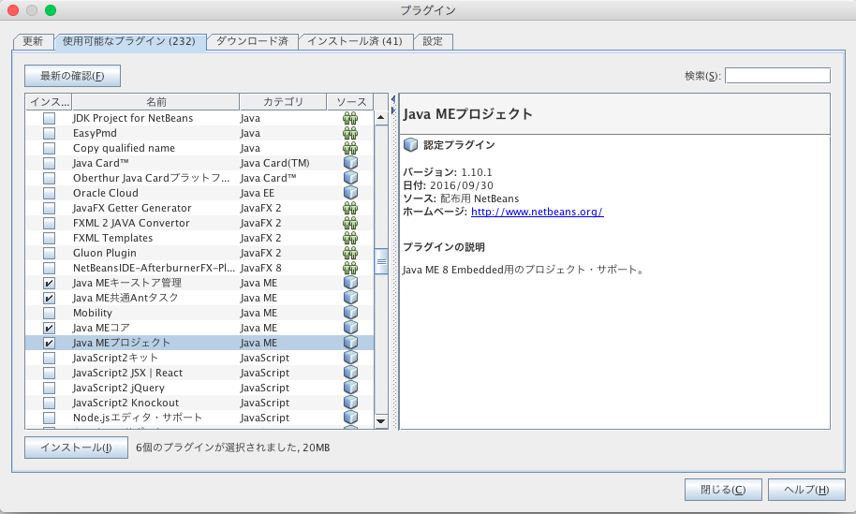This screenshot has height=514, width=856.
Task: Select the JavaScript2 Knockout plugin name
Action: [x=125, y=403]
